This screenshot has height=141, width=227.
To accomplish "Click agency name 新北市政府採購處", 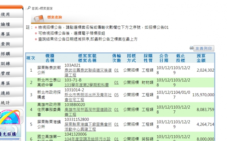I will coord(49,95).
